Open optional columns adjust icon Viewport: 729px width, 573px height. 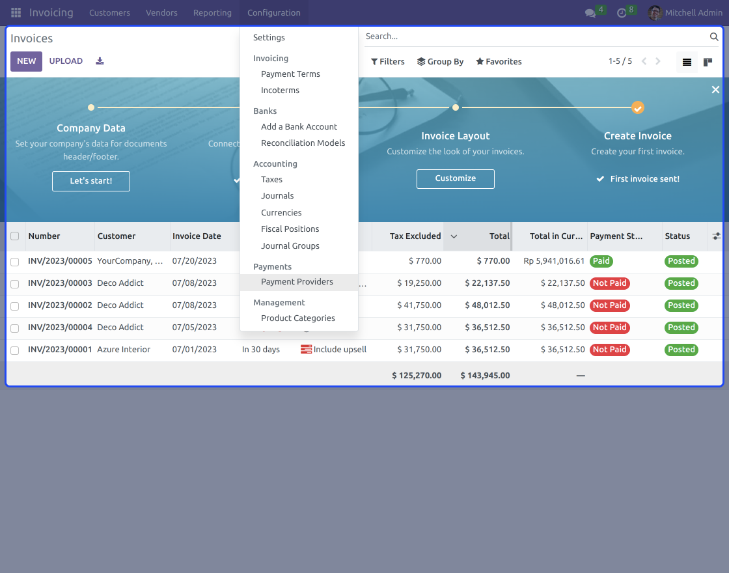point(717,236)
